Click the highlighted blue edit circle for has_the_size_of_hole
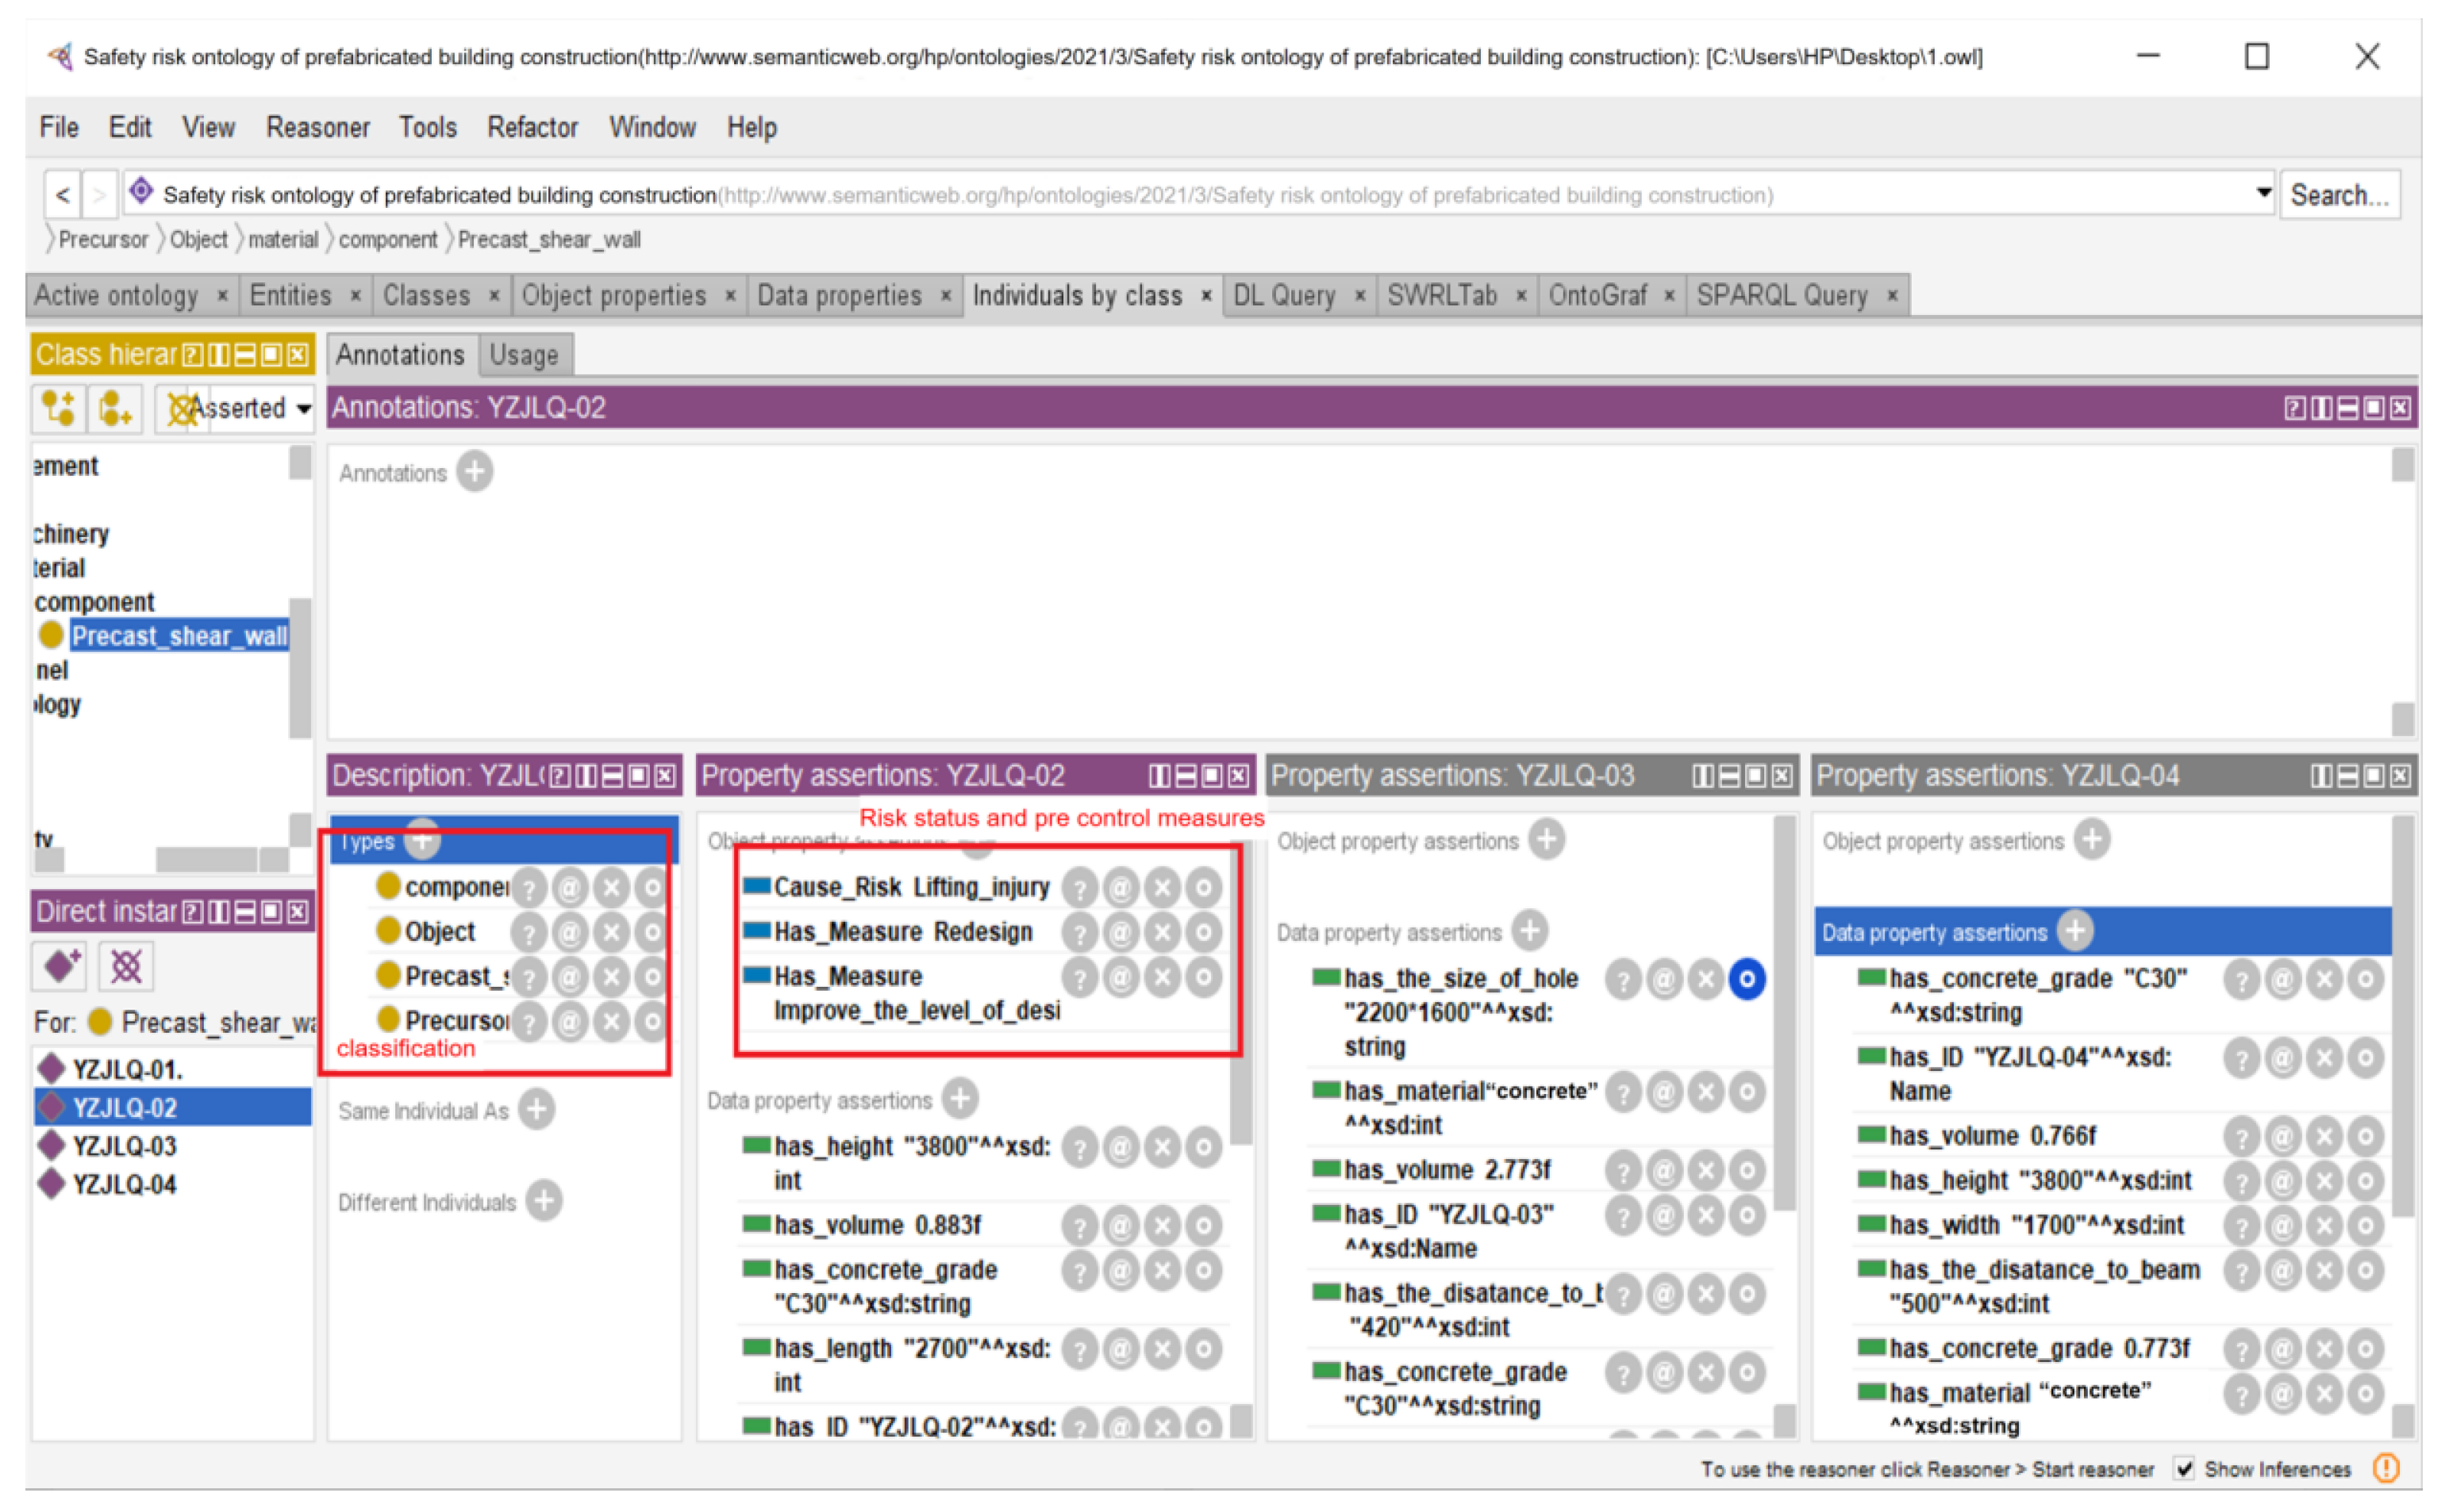Image resolution: width=2449 pixels, height=1512 pixels. click(1747, 980)
